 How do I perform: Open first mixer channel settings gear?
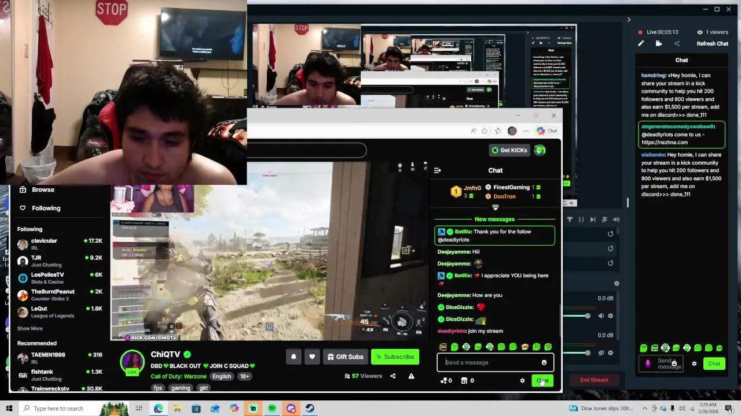(x=610, y=316)
